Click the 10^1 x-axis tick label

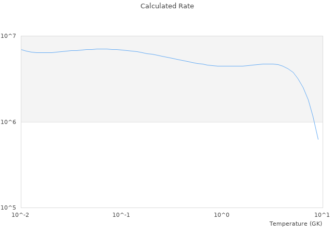(322, 215)
